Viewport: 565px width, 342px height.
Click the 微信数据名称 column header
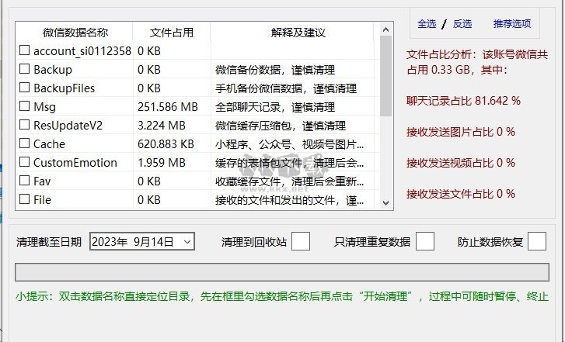click(x=75, y=33)
